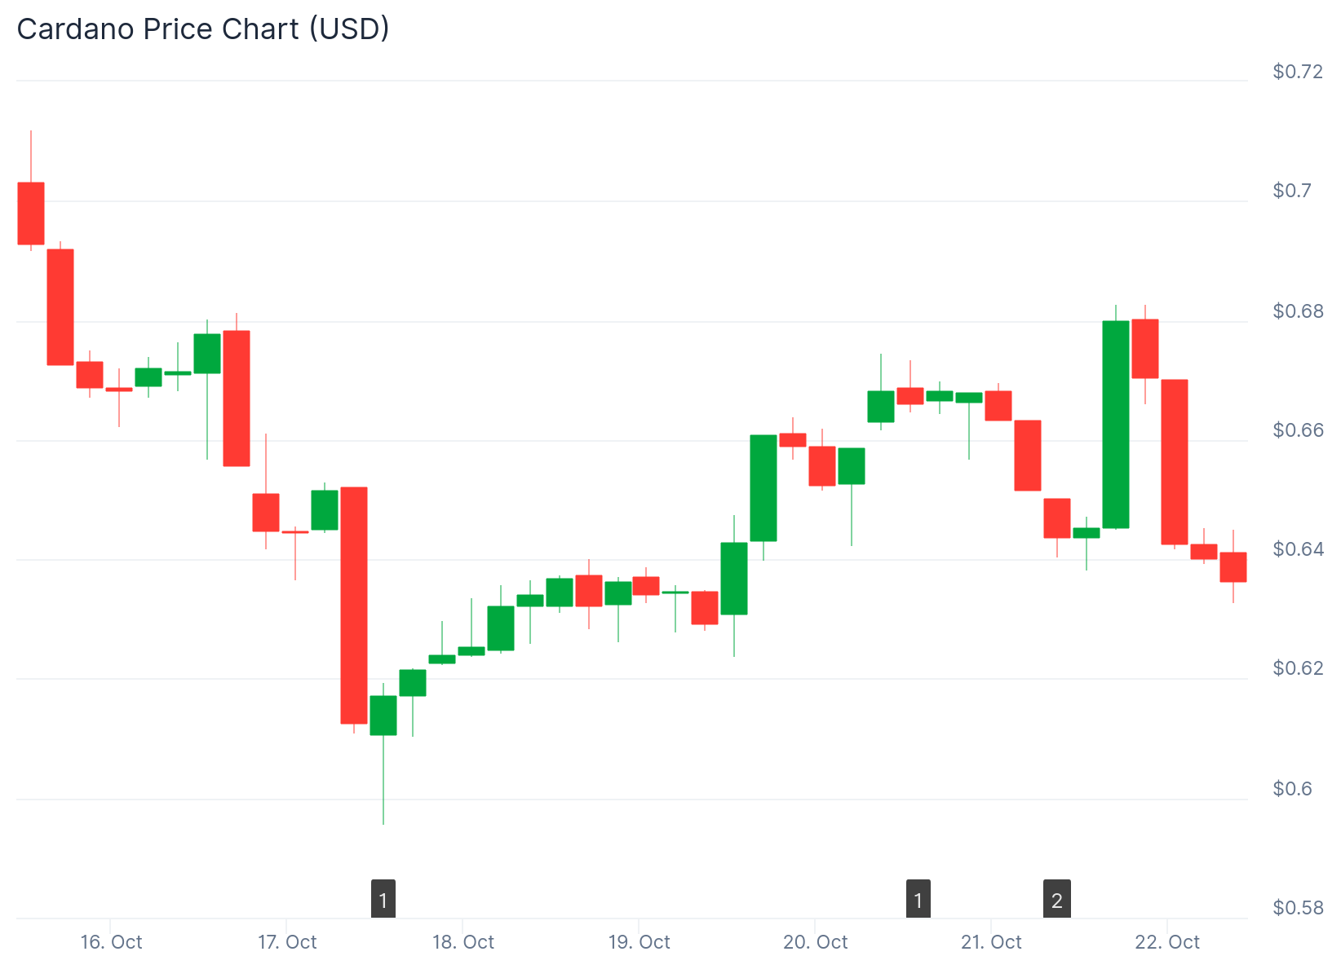The width and height of the screenshot is (1341, 978).
Task: Click the first red candle at chart's left edge
Action: click(31, 214)
